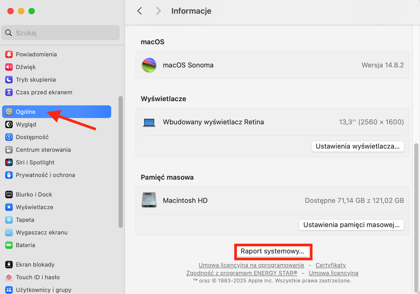This screenshot has width=420, height=294.
Task: Select Wygaszacz ekranu label
Action: click(x=42, y=232)
